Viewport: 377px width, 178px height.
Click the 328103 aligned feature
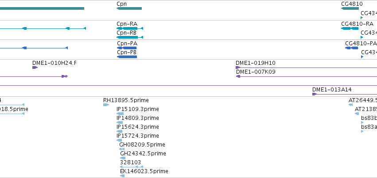[x=132, y=167]
